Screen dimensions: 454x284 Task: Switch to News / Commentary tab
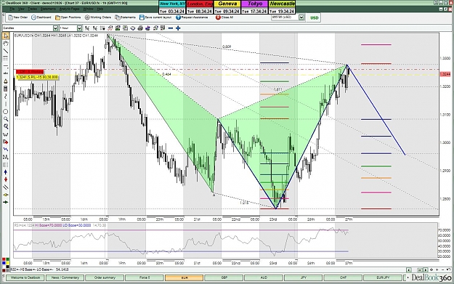65,277
